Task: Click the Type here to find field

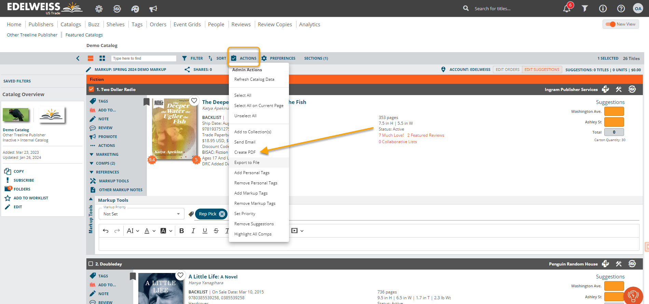Action: 143,58
